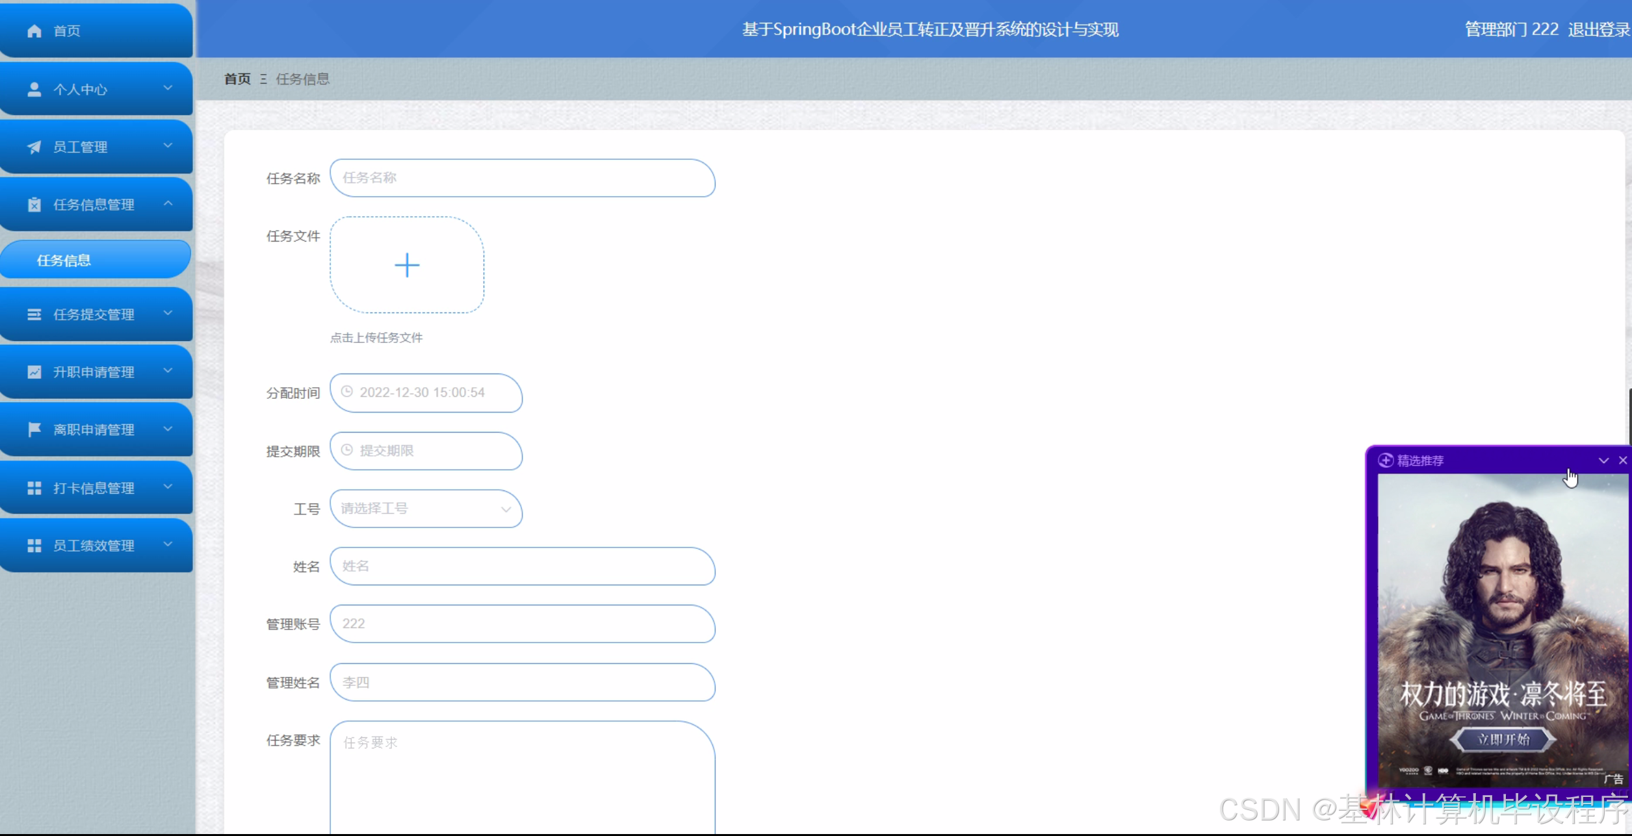Click 退出登录 to log out
The width and height of the screenshot is (1632, 836).
[1598, 30]
